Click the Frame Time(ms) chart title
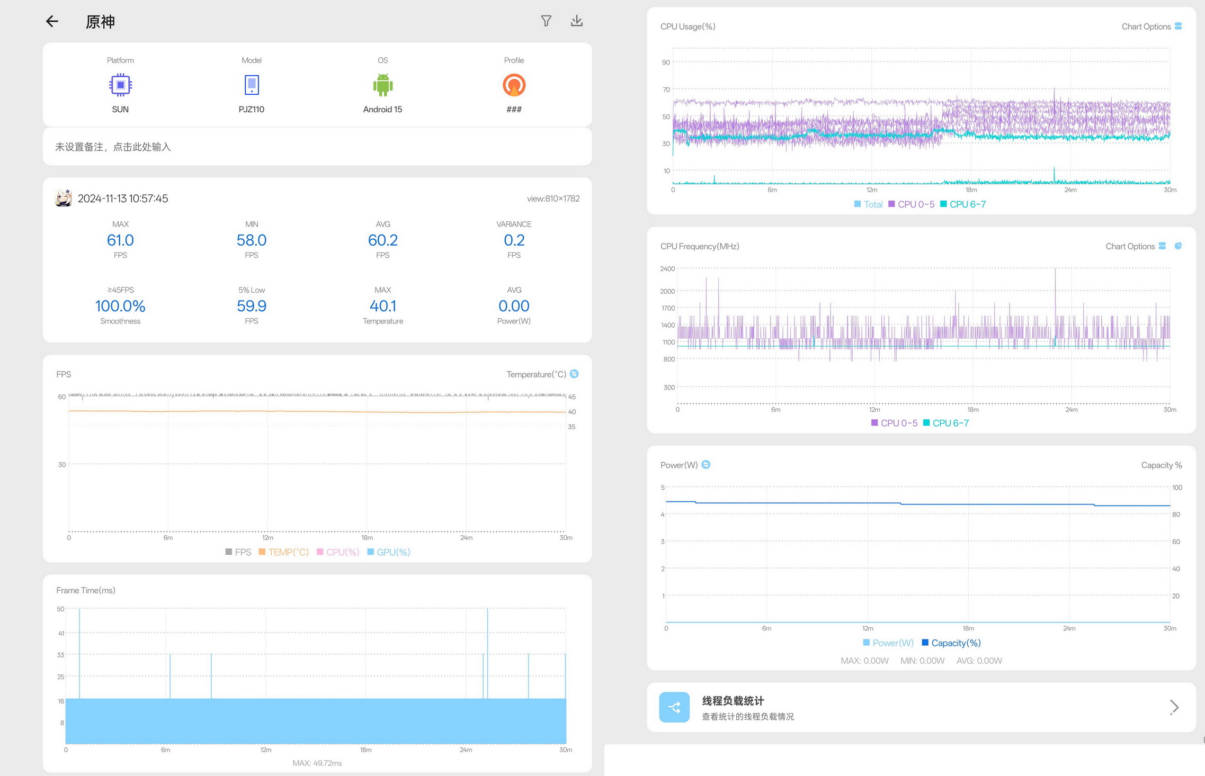The width and height of the screenshot is (1205, 776). click(x=86, y=590)
